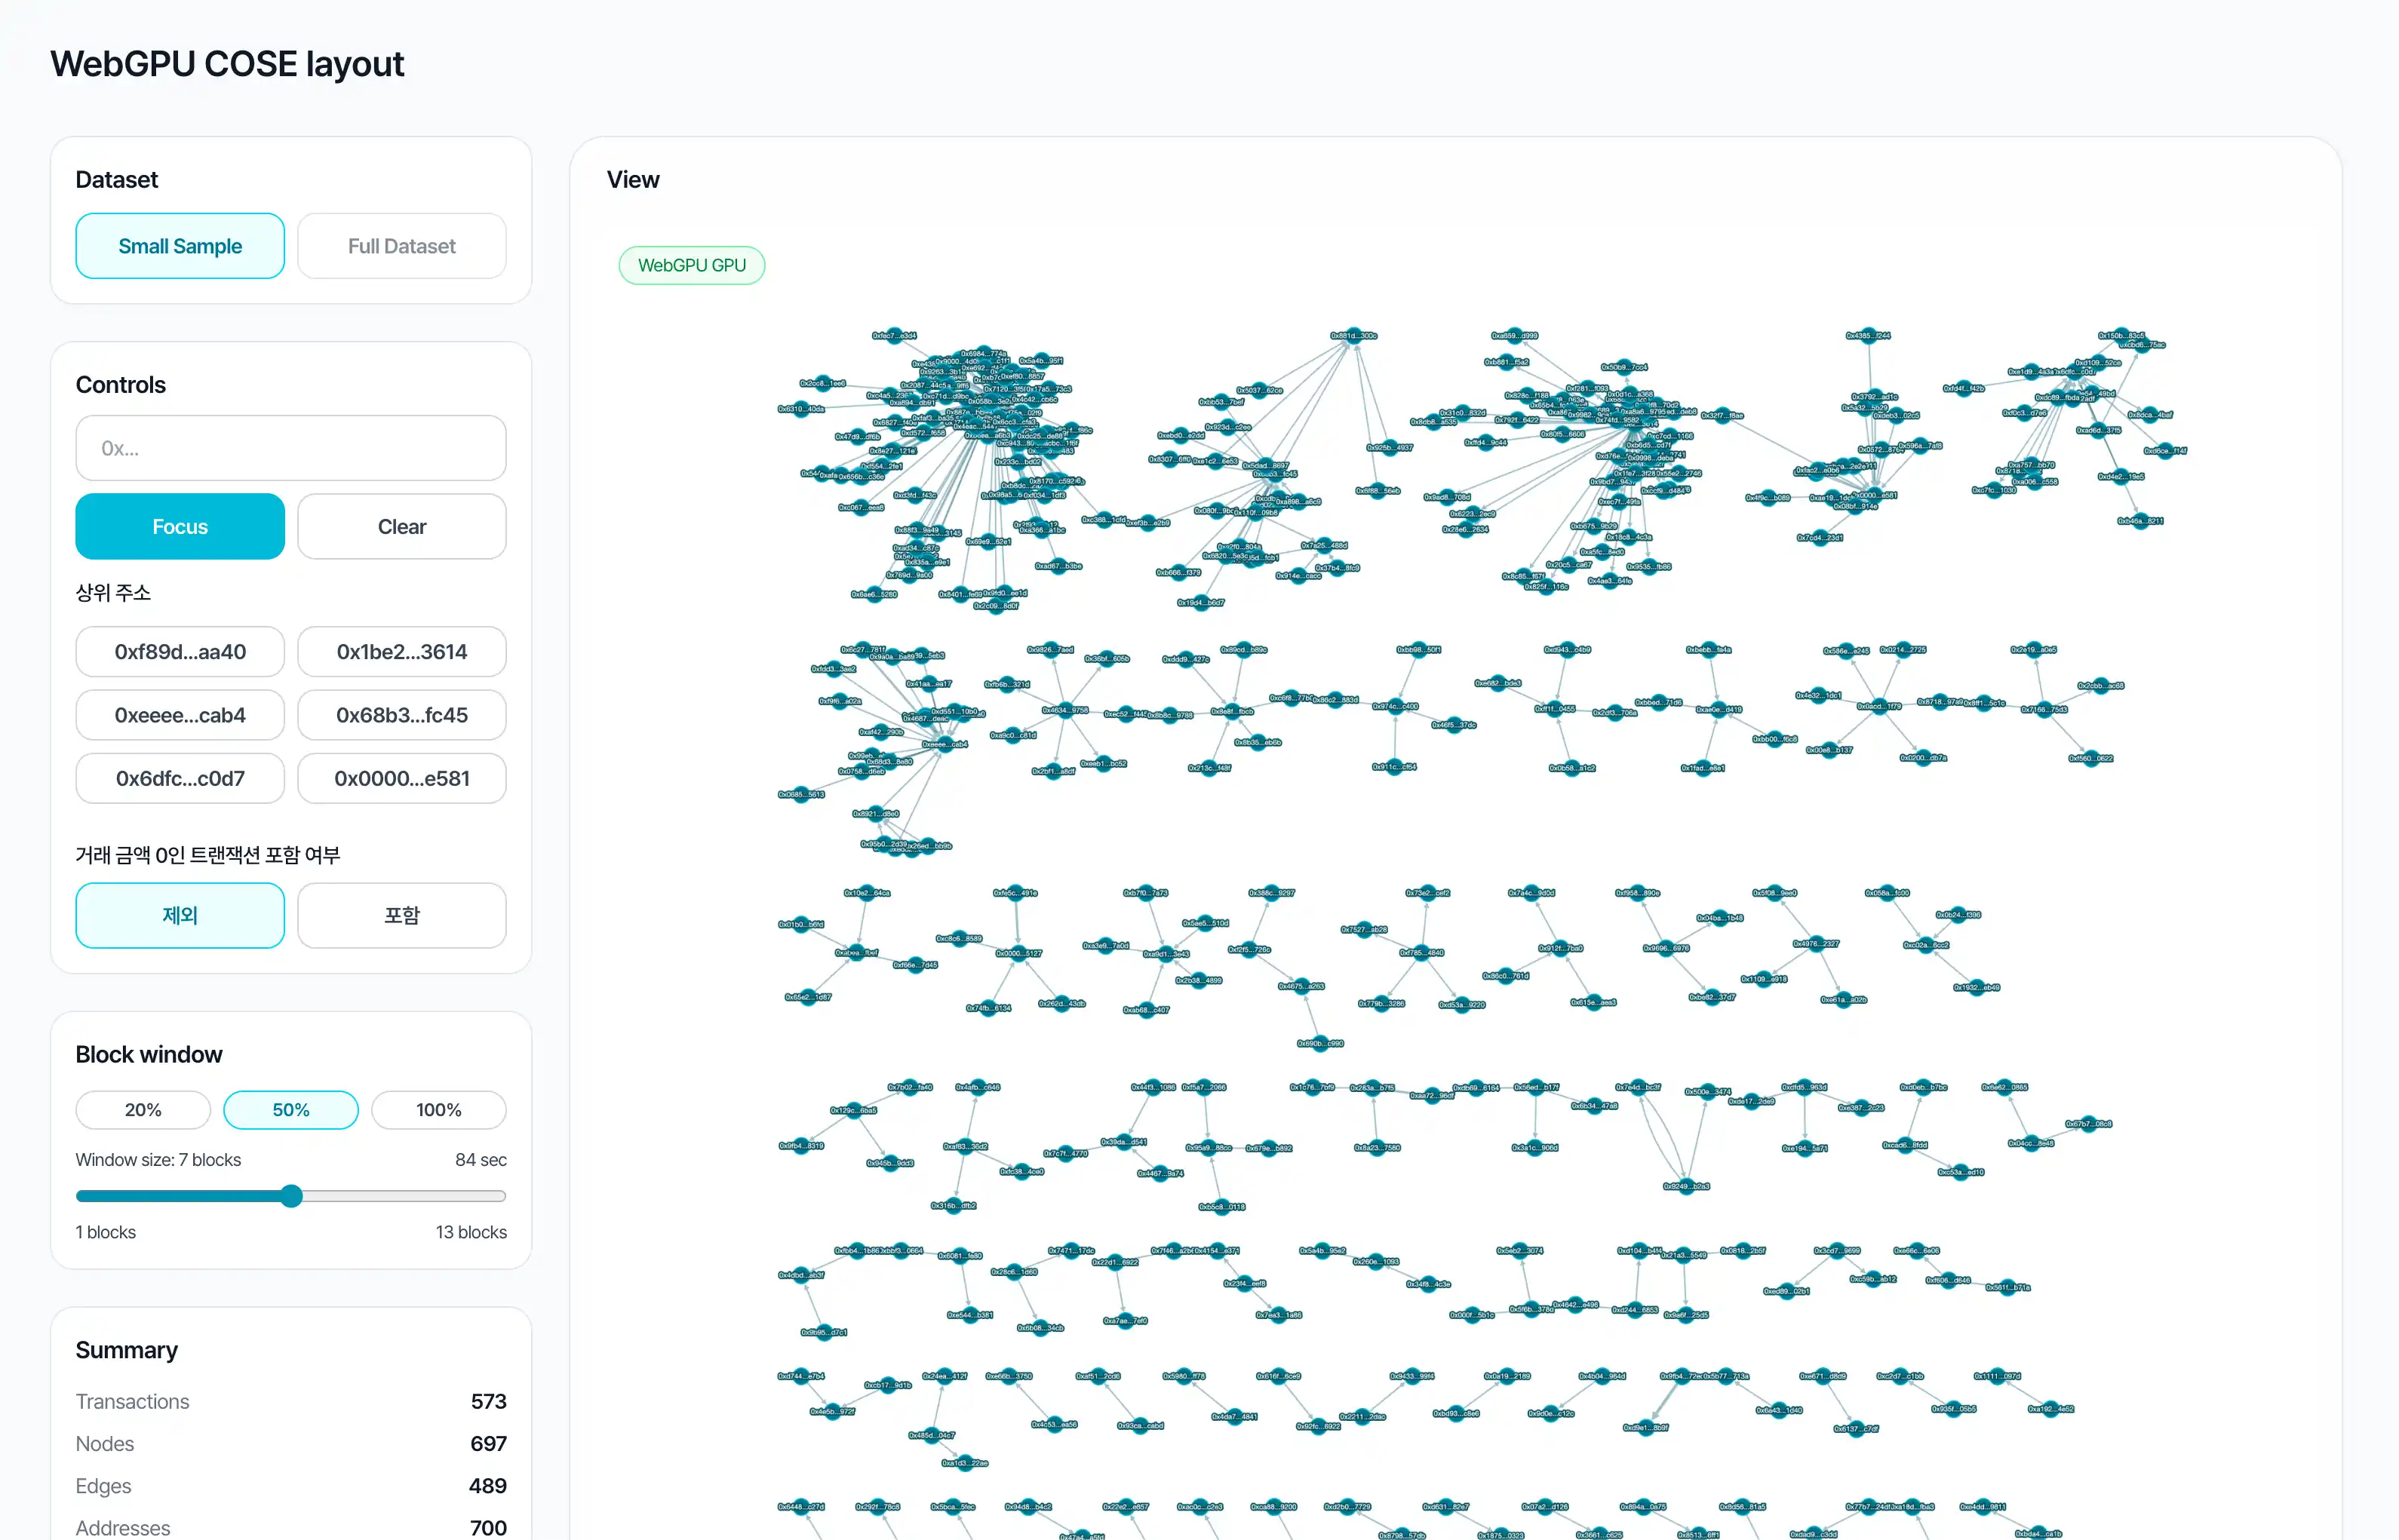Set block window to 20%
2399x1540 pixels.
(143, 1109)
